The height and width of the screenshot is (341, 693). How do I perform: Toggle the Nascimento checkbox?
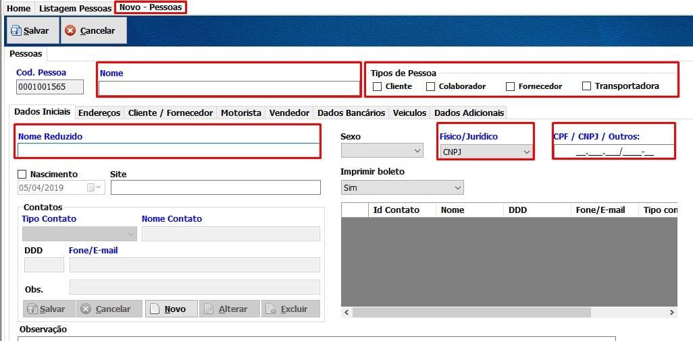22,175
